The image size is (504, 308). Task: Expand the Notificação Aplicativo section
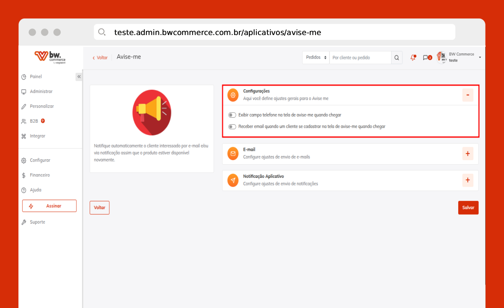[467, 180]
